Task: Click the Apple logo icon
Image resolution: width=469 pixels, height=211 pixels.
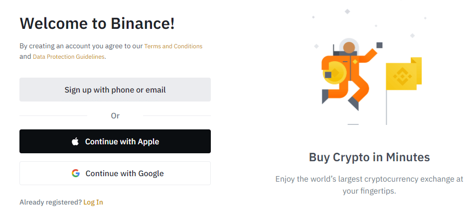Action: [75, 141]
